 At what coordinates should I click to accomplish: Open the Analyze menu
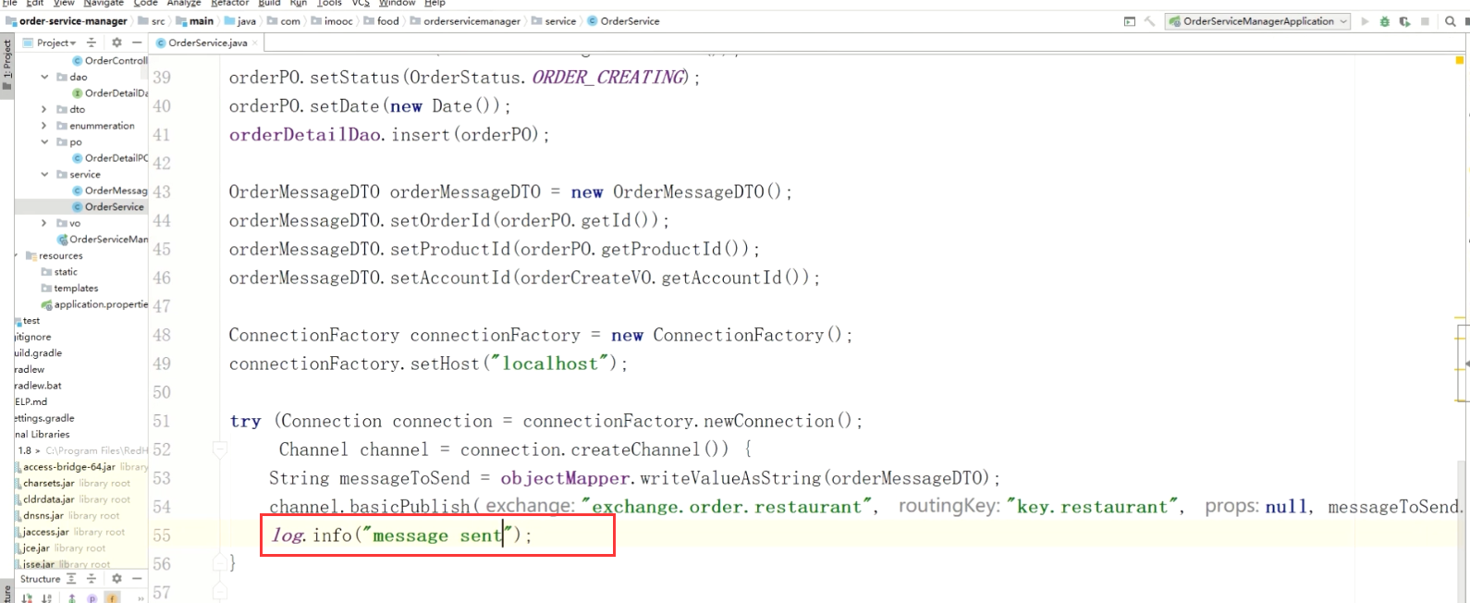(184, 4)
